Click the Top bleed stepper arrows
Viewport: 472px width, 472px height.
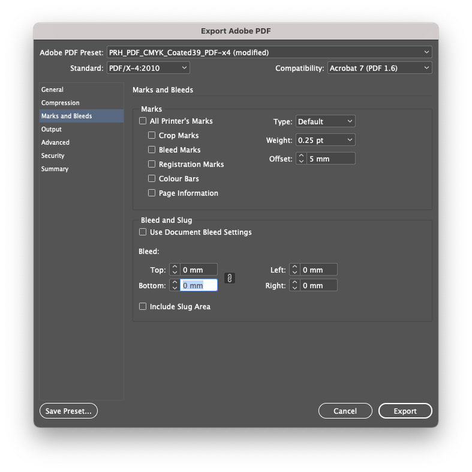tap(175, 270)
